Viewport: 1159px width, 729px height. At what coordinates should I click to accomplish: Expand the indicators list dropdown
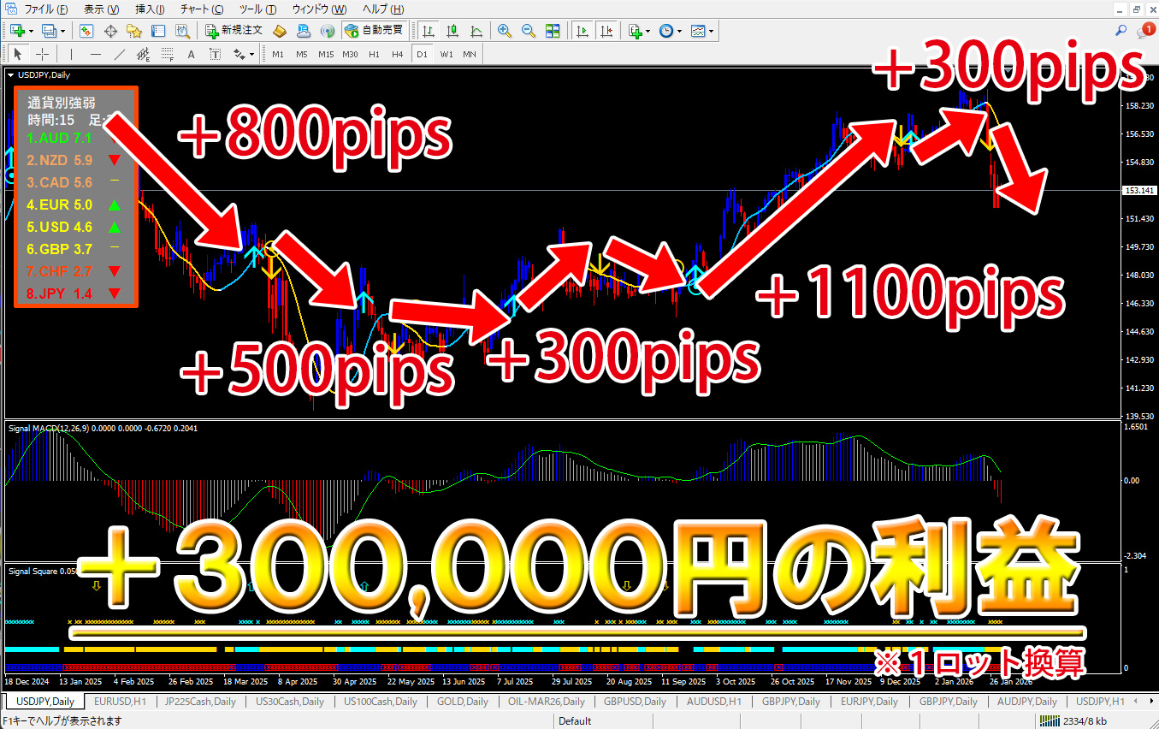tap(648, 31)
